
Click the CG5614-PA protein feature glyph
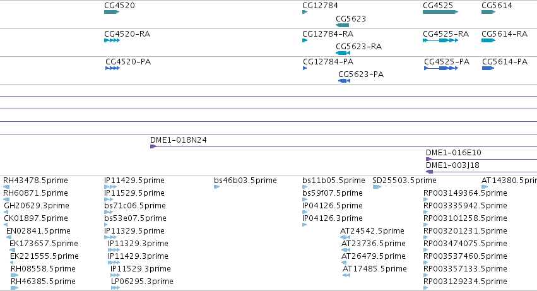[x=488, y=68]
